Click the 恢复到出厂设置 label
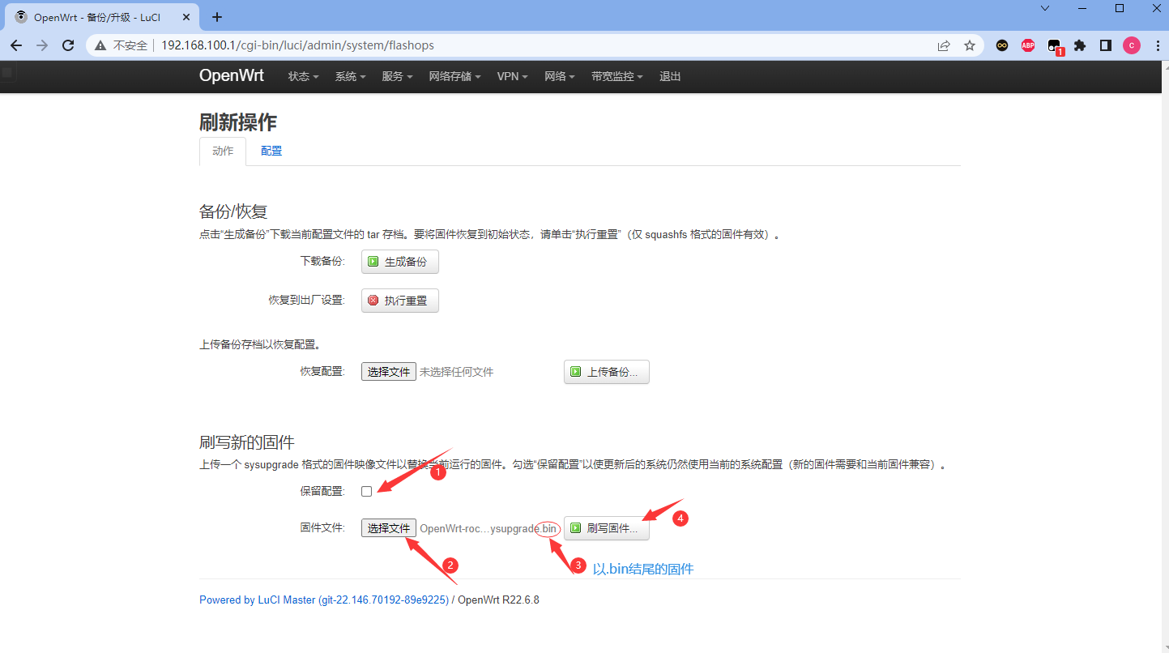Screen dimensions: 1169x653 pos(307,301)
